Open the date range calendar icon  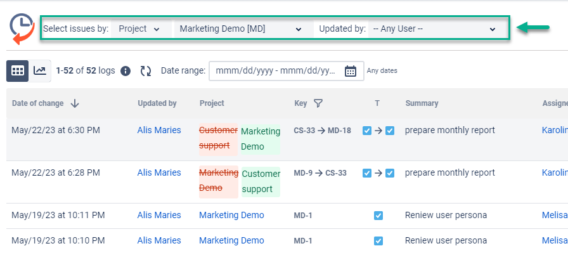pyautogui.click(x=351, y=70)
